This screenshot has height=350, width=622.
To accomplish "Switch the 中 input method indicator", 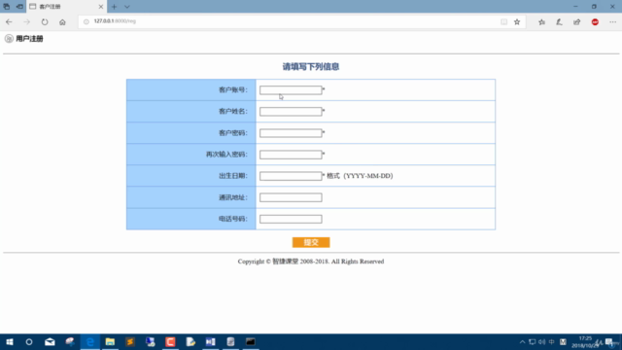I will click(x=552, y=341).
